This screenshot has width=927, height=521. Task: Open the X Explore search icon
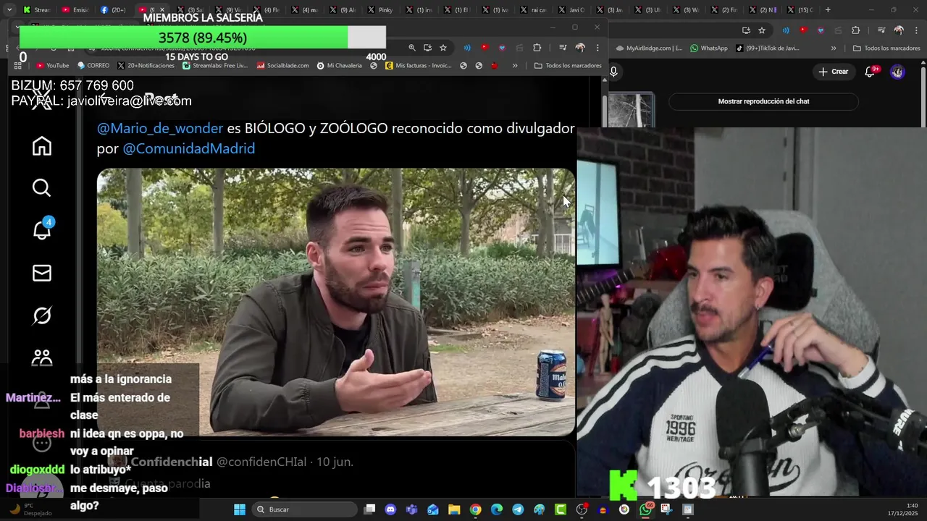(41, 188)
